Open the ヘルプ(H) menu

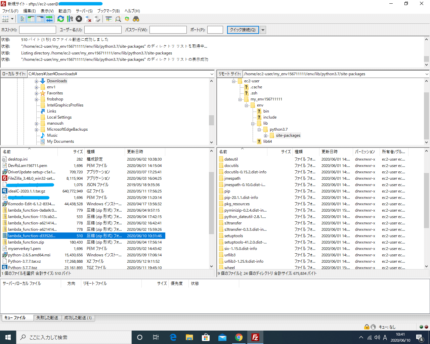coord(132,11)
